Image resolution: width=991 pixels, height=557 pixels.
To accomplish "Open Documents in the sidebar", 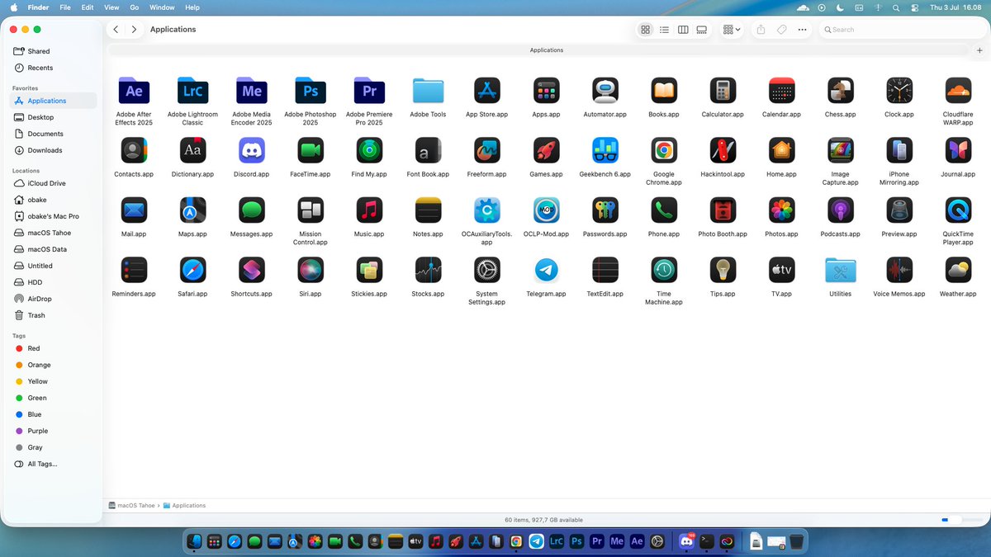I will pos(53,134).
